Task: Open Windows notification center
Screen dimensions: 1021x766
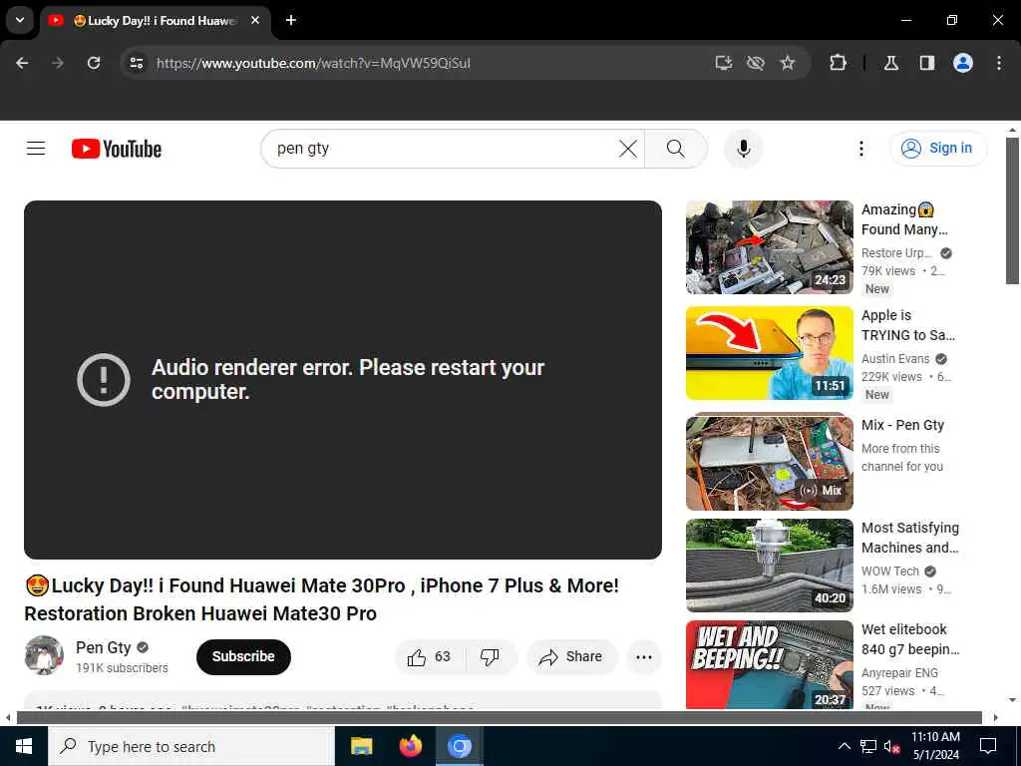Action: pos(988,746)
